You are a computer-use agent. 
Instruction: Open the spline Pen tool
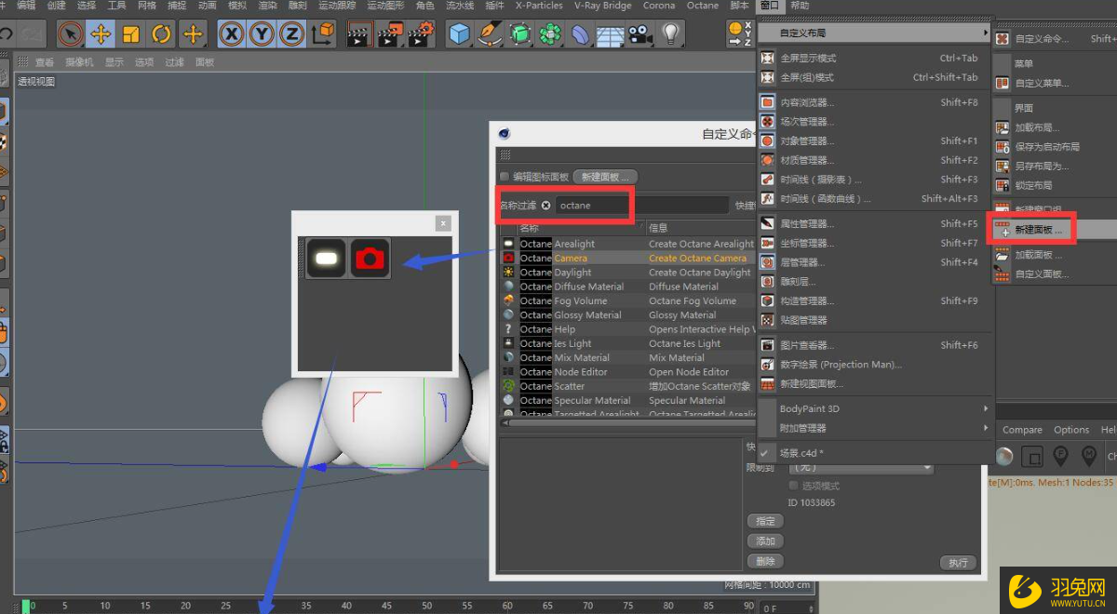(491, 34)
